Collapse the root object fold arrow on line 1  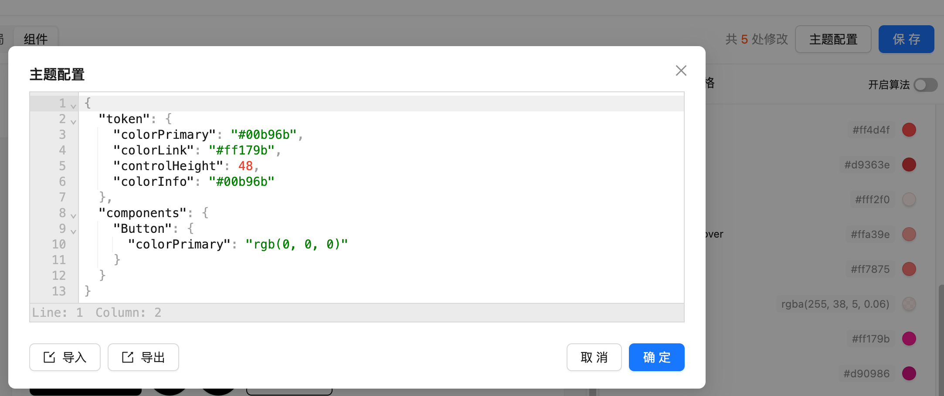[x=73, y=106]
